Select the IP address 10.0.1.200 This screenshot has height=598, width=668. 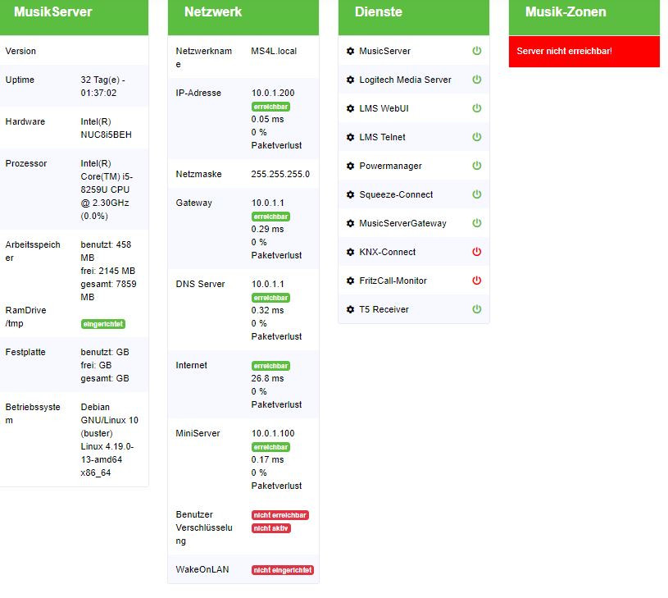(273, 93)
